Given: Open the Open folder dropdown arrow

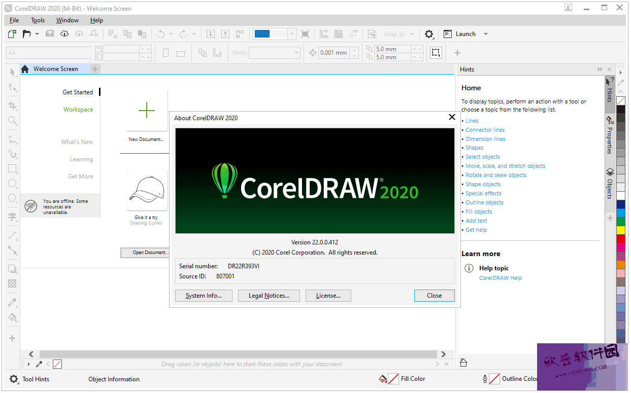Looking at the screenshot, I should point(37,34).
